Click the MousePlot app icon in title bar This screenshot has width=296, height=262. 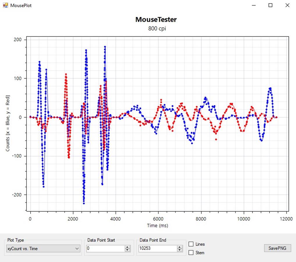(x=6, y=5)
